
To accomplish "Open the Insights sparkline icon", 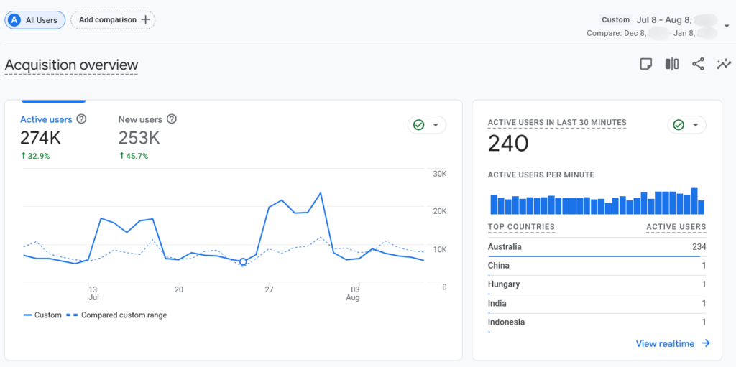I will pos(724,64).
